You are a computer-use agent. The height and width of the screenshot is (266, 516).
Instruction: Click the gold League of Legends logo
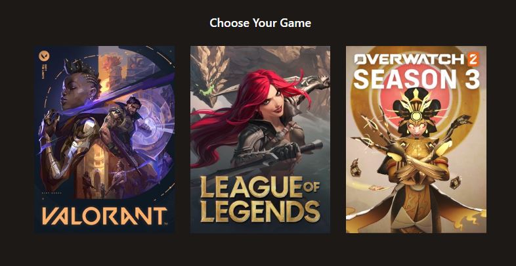point(260,199)
